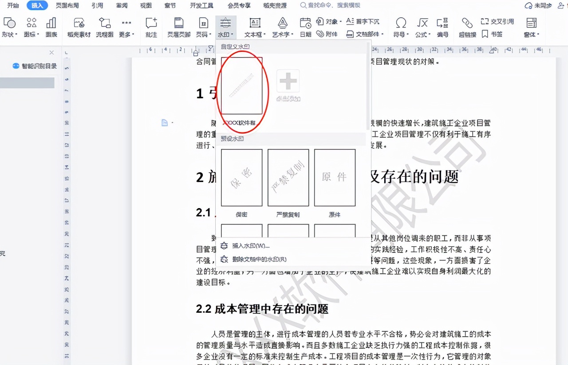Open the 审阅 (Review) tab

pos(122,5)
